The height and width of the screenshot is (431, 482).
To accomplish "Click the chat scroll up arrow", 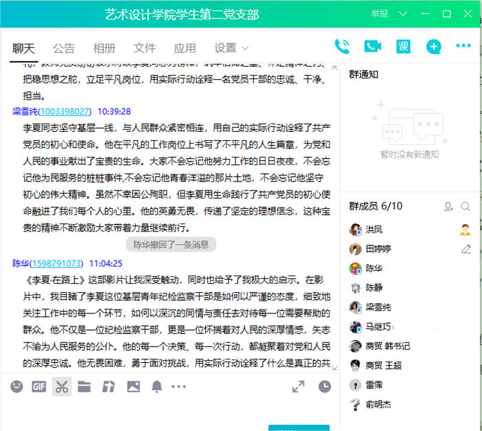I will coord(335,67).
